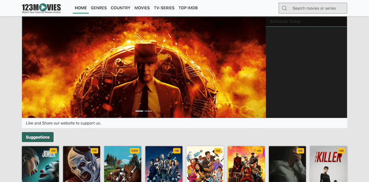369x182 pixels.
Task: Open the featured Oppenheimer banner
Action: [144, 67]
